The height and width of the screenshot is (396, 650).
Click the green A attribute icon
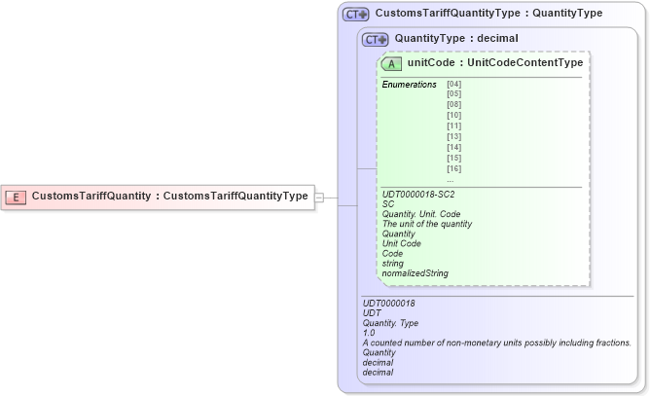pyautogui.click(x=391, y=64)
